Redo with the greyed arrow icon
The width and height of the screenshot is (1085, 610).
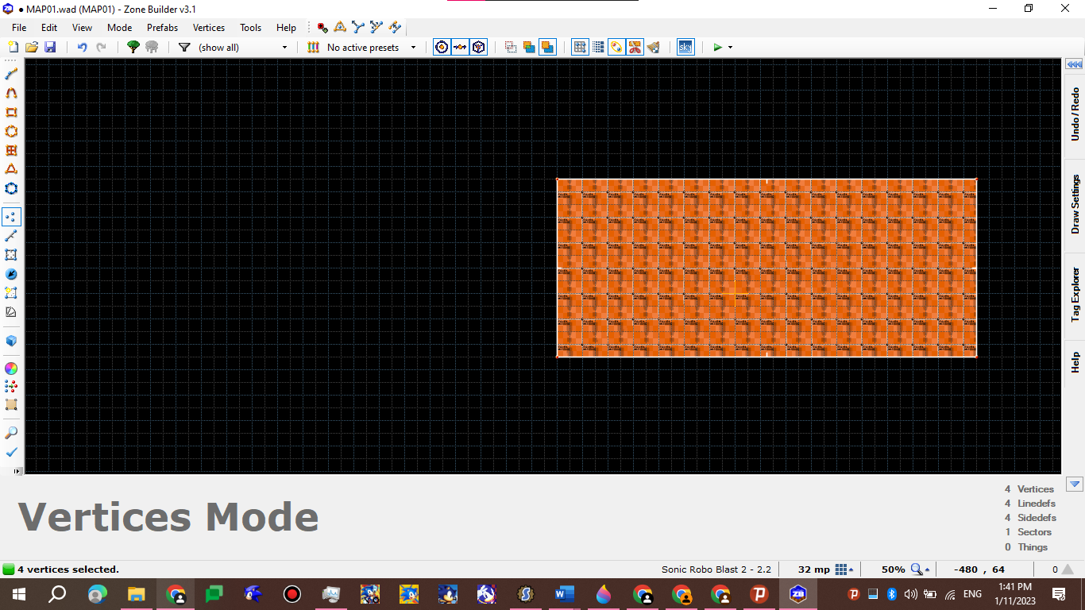[x=101, y=48]
